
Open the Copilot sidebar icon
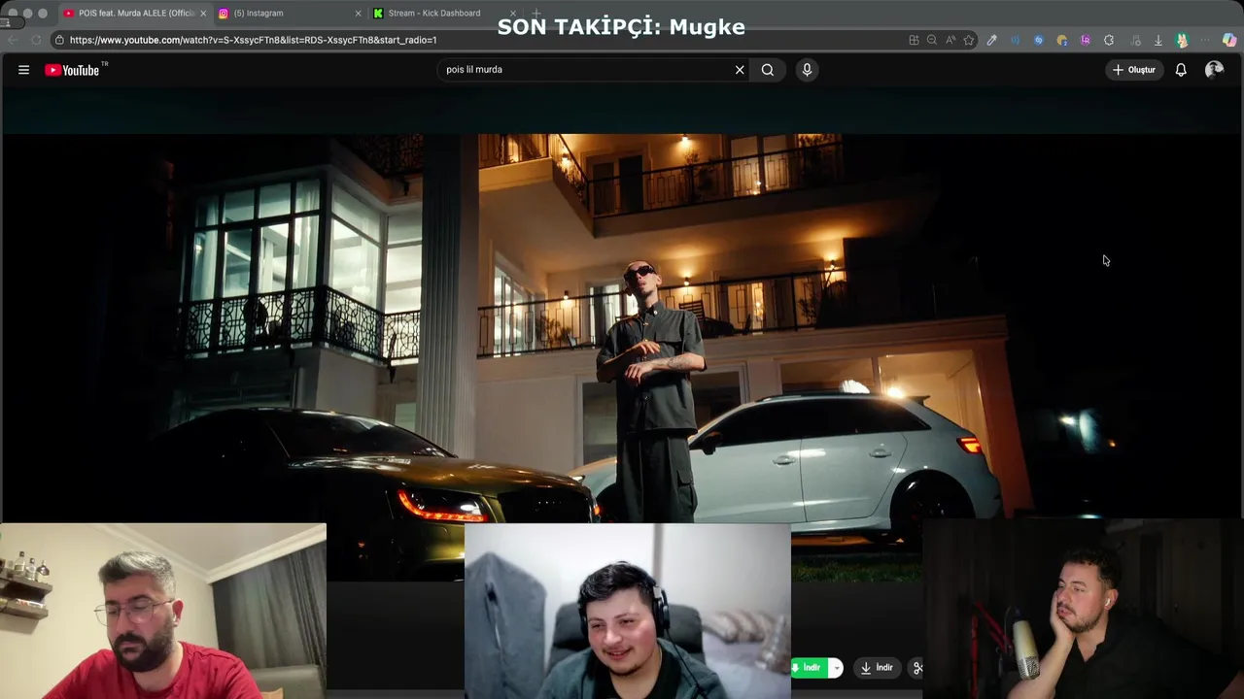coord(1229,40)
